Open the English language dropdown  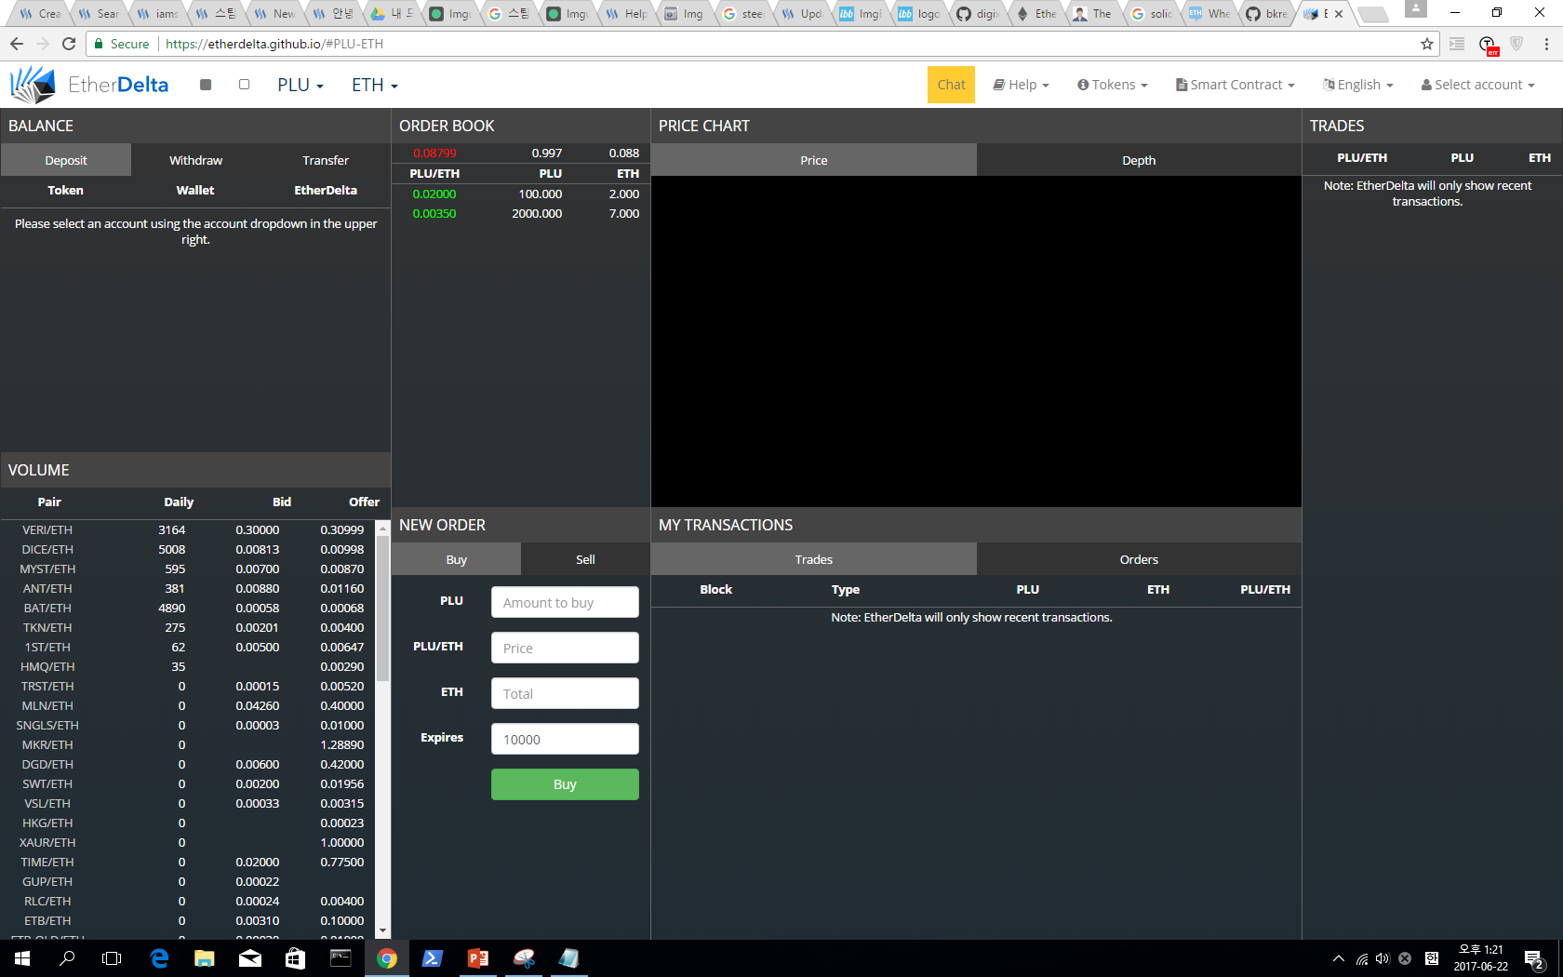(1358, 85)
